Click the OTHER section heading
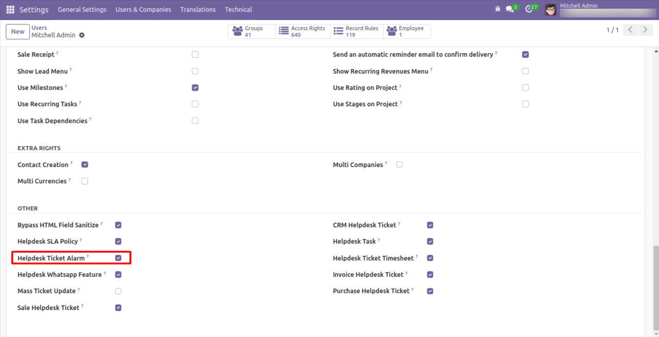This screenshot has height=337, width=659. click(x=28, y=208)
